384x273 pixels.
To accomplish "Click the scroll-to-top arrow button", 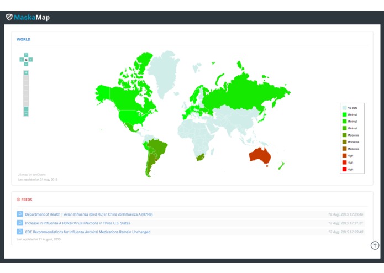I will pos(375,245).
